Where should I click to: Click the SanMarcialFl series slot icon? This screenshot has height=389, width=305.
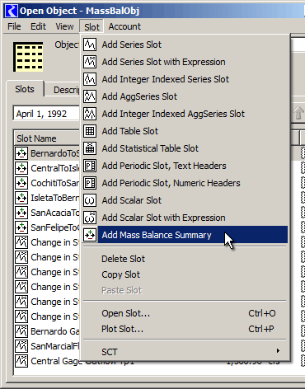(x=21, y=346)
